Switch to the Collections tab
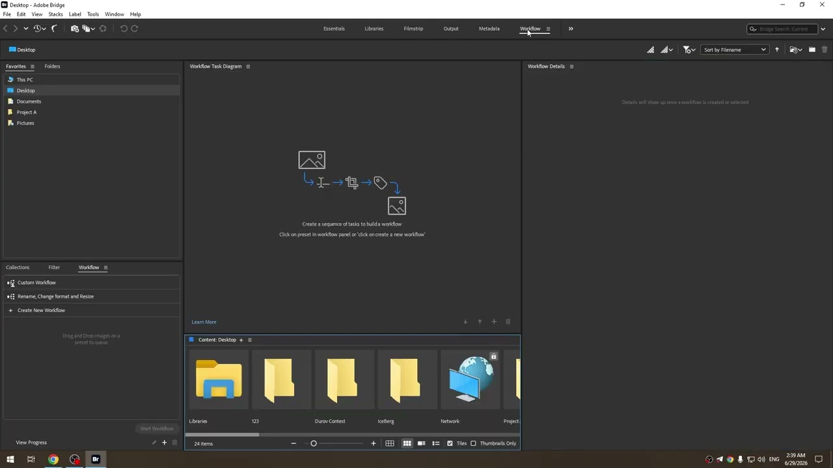 pyautogui.click(x=18, y=267)
